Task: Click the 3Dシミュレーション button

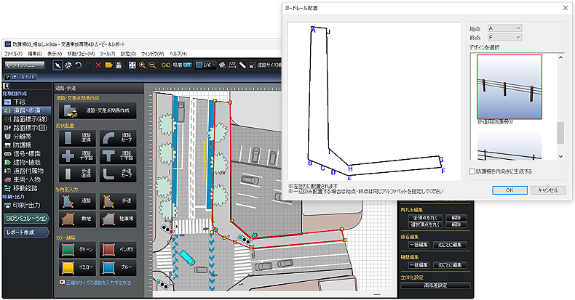Action: (x=26, y=217)
